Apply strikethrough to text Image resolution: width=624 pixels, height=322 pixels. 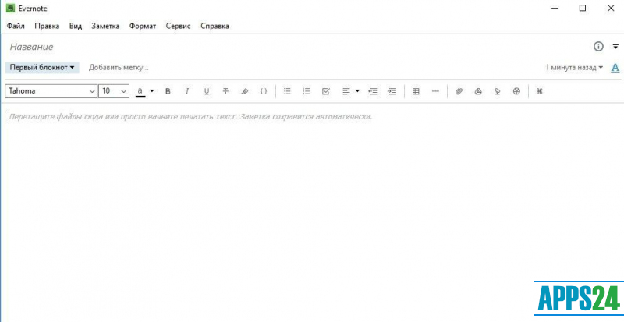click(225, 91)
